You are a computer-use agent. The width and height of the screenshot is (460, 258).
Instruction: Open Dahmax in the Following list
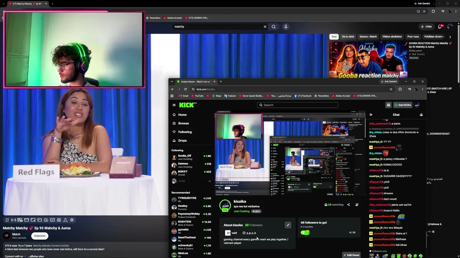click(x=191, y=165)
